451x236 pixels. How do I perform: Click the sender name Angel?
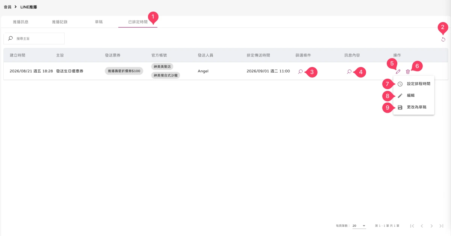click(x=203, y=71)
